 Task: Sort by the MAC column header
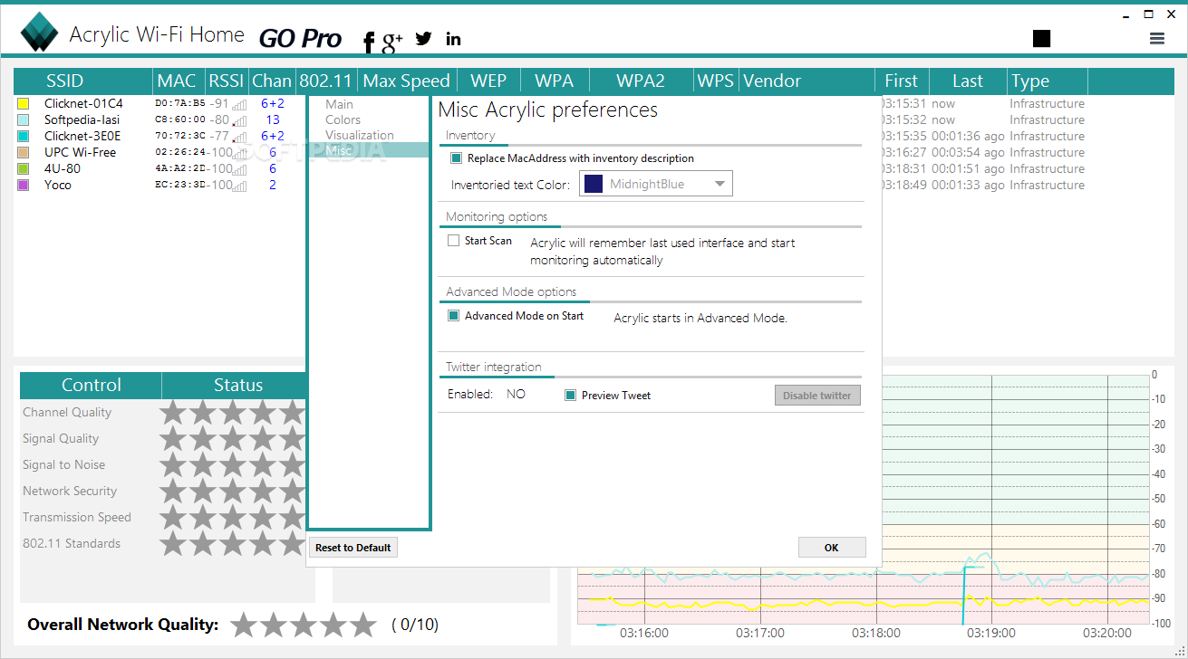[x=178, y=81]
